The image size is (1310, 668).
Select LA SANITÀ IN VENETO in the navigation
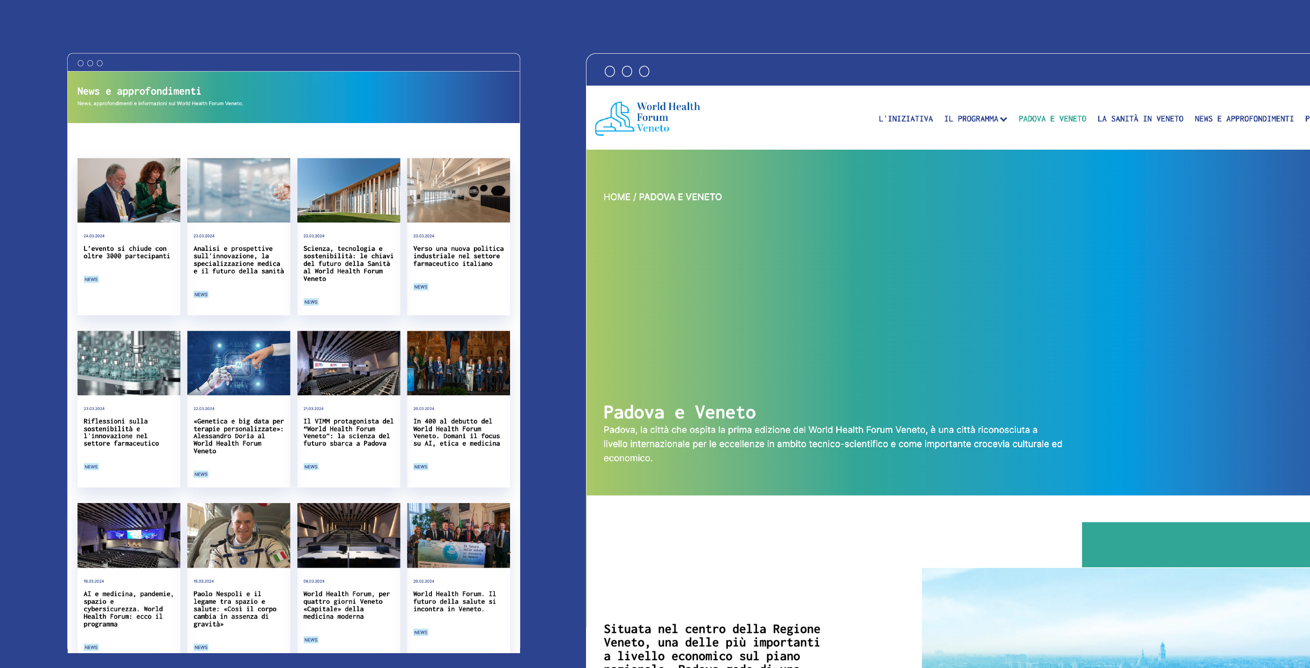tap(1140, 118)
